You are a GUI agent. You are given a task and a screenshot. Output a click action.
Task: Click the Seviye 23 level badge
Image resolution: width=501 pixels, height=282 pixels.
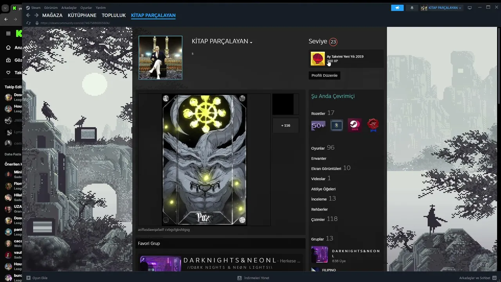click(333, 42)
